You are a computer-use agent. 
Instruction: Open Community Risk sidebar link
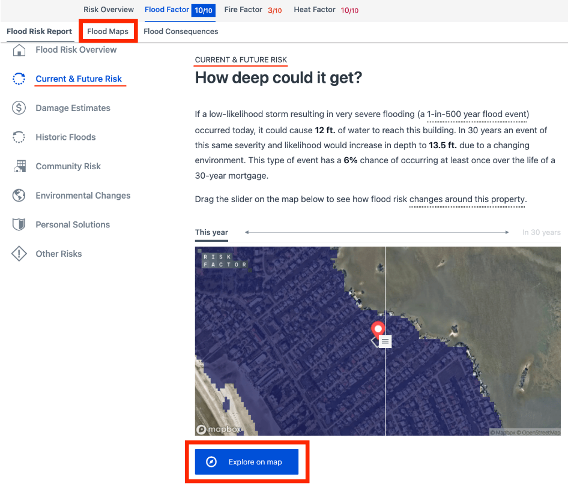[68, 166]
